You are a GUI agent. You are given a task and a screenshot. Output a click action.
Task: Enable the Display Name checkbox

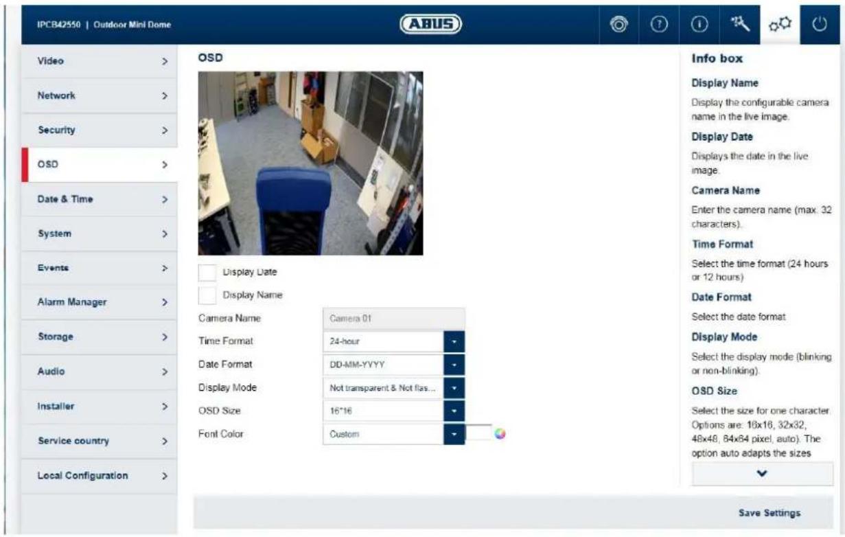coord(207,295)
